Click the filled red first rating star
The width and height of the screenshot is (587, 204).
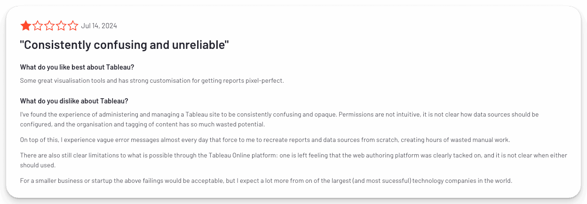click(x=25, y=26)
